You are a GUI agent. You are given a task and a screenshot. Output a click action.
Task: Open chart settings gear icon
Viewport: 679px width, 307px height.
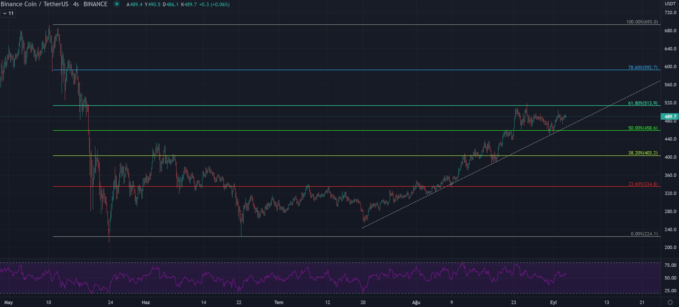tap(670, 302)
